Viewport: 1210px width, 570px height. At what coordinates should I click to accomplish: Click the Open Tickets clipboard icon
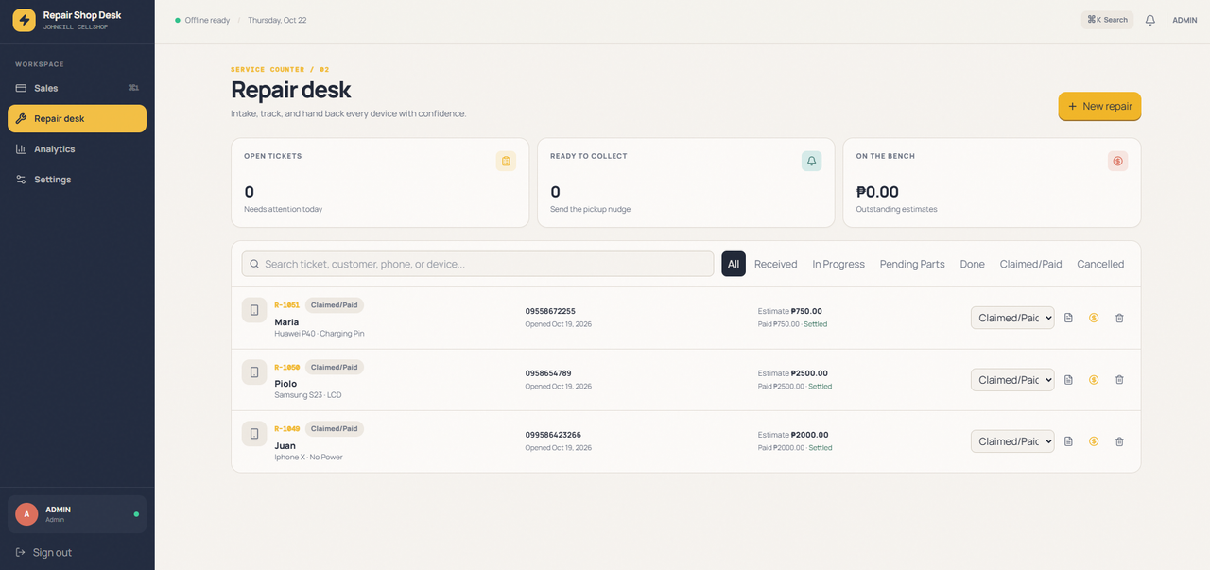[506, 161]
